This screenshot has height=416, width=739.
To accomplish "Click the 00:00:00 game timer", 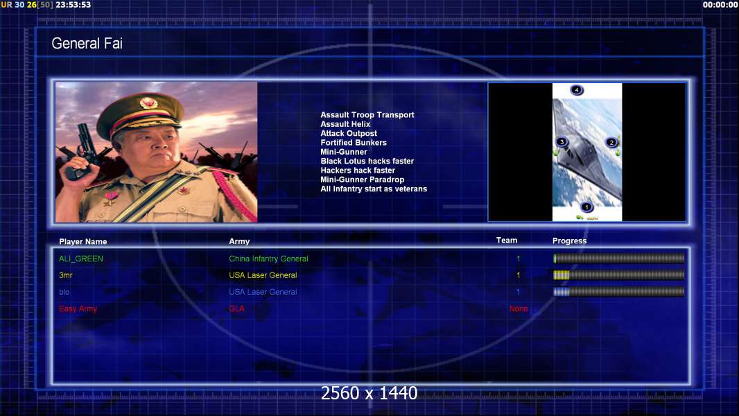I will point(720,5).
